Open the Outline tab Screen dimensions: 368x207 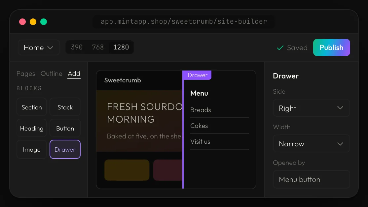52,74
